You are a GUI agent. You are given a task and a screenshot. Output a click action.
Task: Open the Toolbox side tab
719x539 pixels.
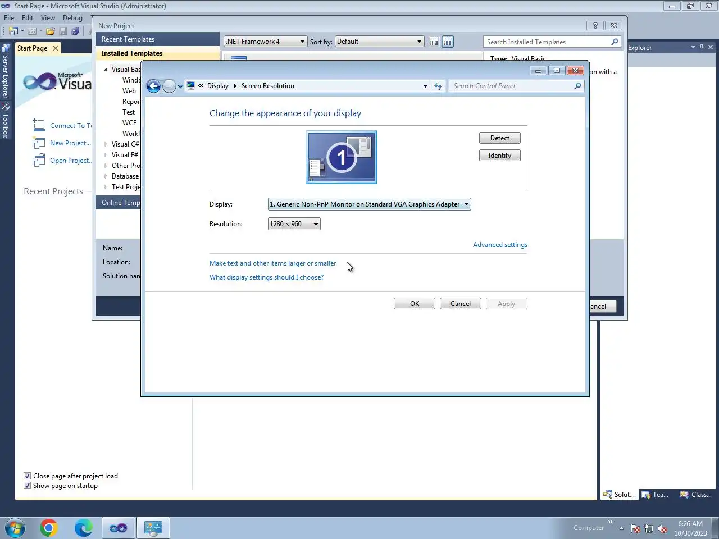coord(6,120)
